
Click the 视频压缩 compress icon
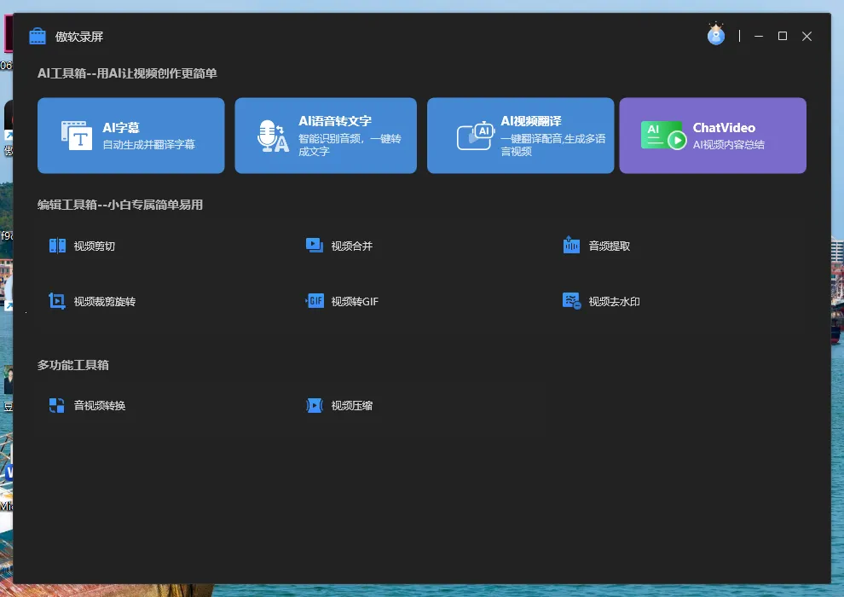click(315, 405)
